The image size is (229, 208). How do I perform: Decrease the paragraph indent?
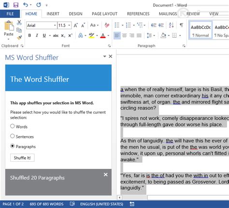(x=154, y=25)
